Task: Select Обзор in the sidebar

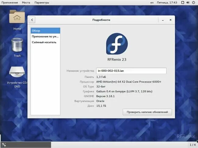Action: 45,31
